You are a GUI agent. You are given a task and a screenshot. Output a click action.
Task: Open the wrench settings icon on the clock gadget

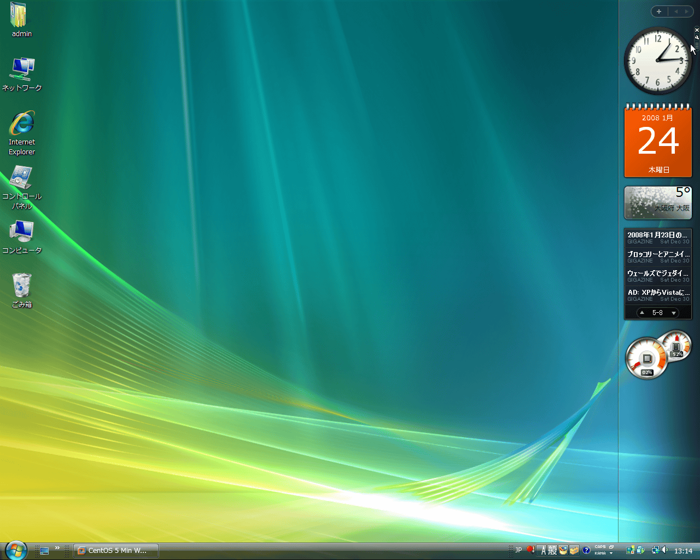[x=697, y=38]
